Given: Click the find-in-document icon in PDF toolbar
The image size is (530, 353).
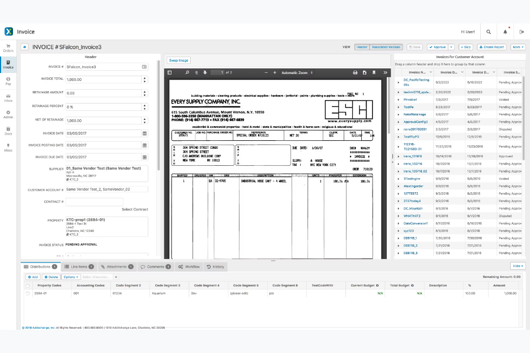Looking at the screenshot, I should pos(187,72).
